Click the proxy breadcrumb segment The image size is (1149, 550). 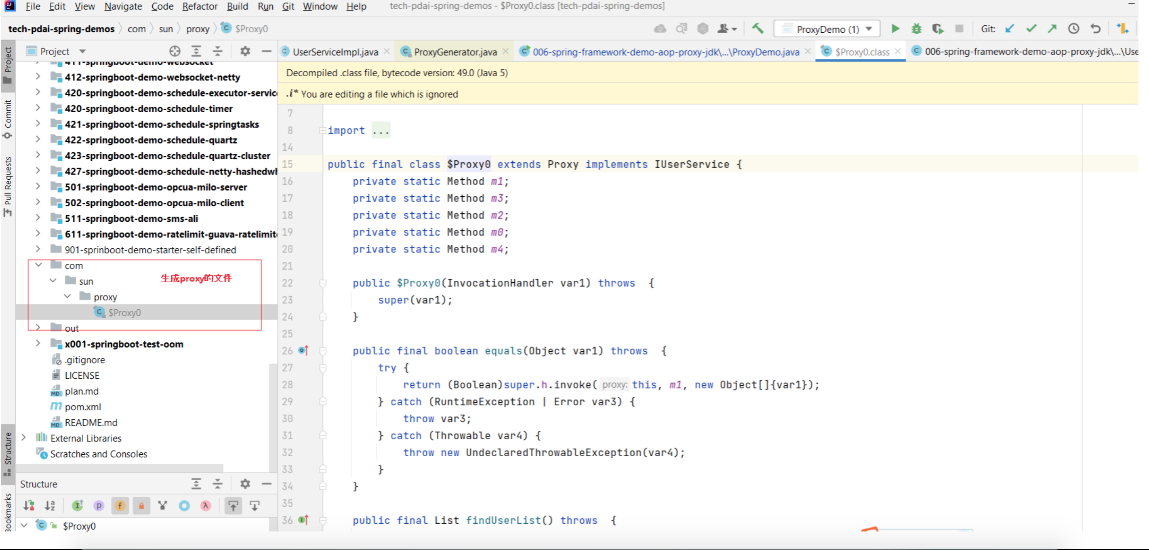point(198,29)
